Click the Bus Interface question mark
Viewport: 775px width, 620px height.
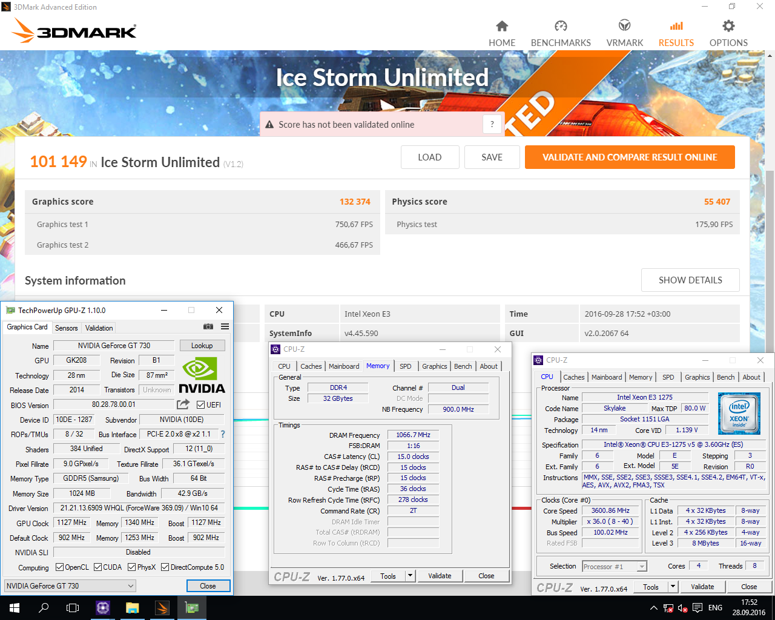point(223,434)
